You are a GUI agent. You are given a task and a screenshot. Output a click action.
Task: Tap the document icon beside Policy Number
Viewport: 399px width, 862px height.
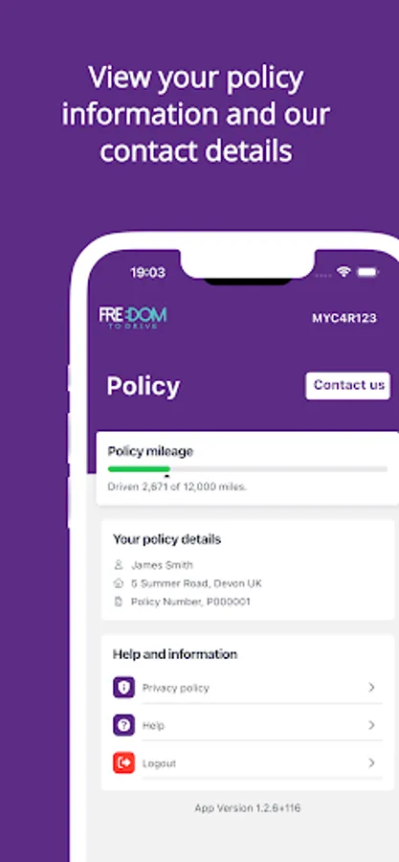119,602
